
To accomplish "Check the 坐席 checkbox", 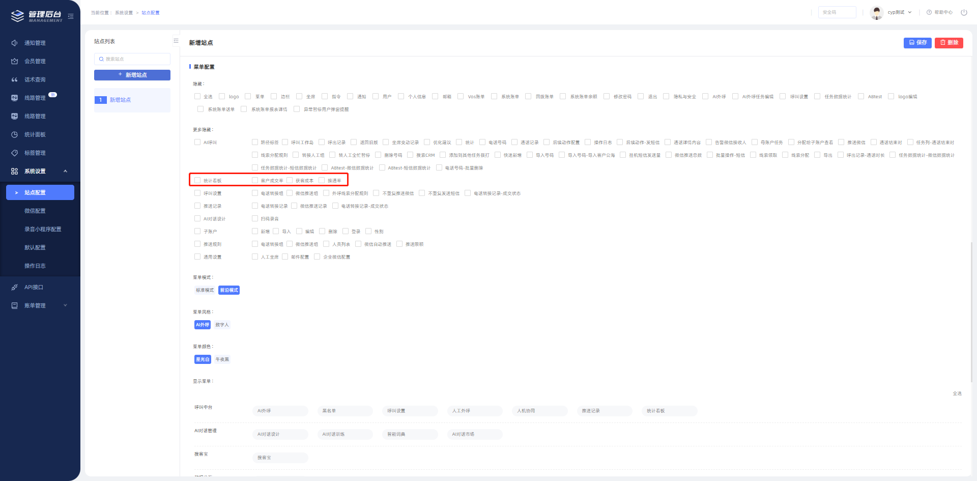I will [299, 96].
